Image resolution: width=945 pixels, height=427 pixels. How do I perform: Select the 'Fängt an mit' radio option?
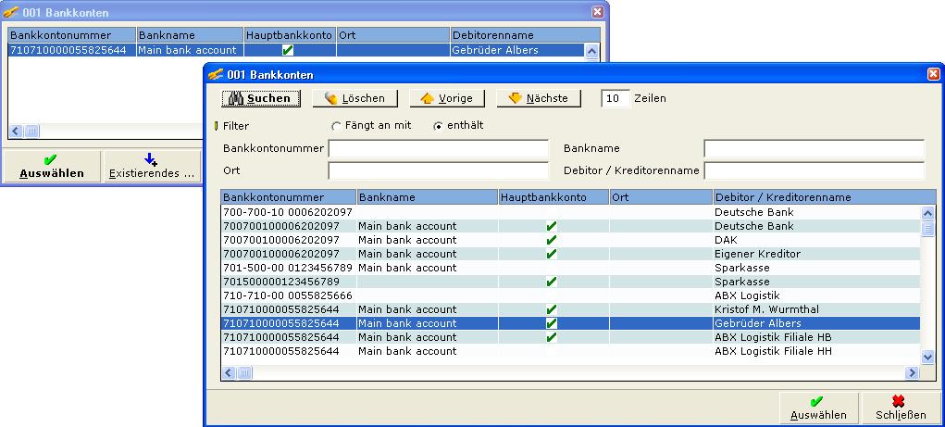pyautogui.click(x=337, y=126)
